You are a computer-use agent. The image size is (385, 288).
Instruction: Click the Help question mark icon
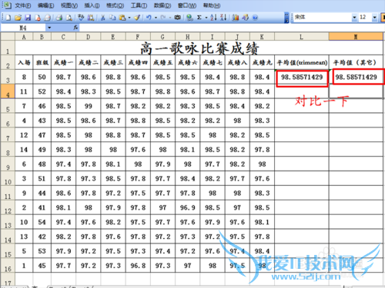(x=255, y=18)
